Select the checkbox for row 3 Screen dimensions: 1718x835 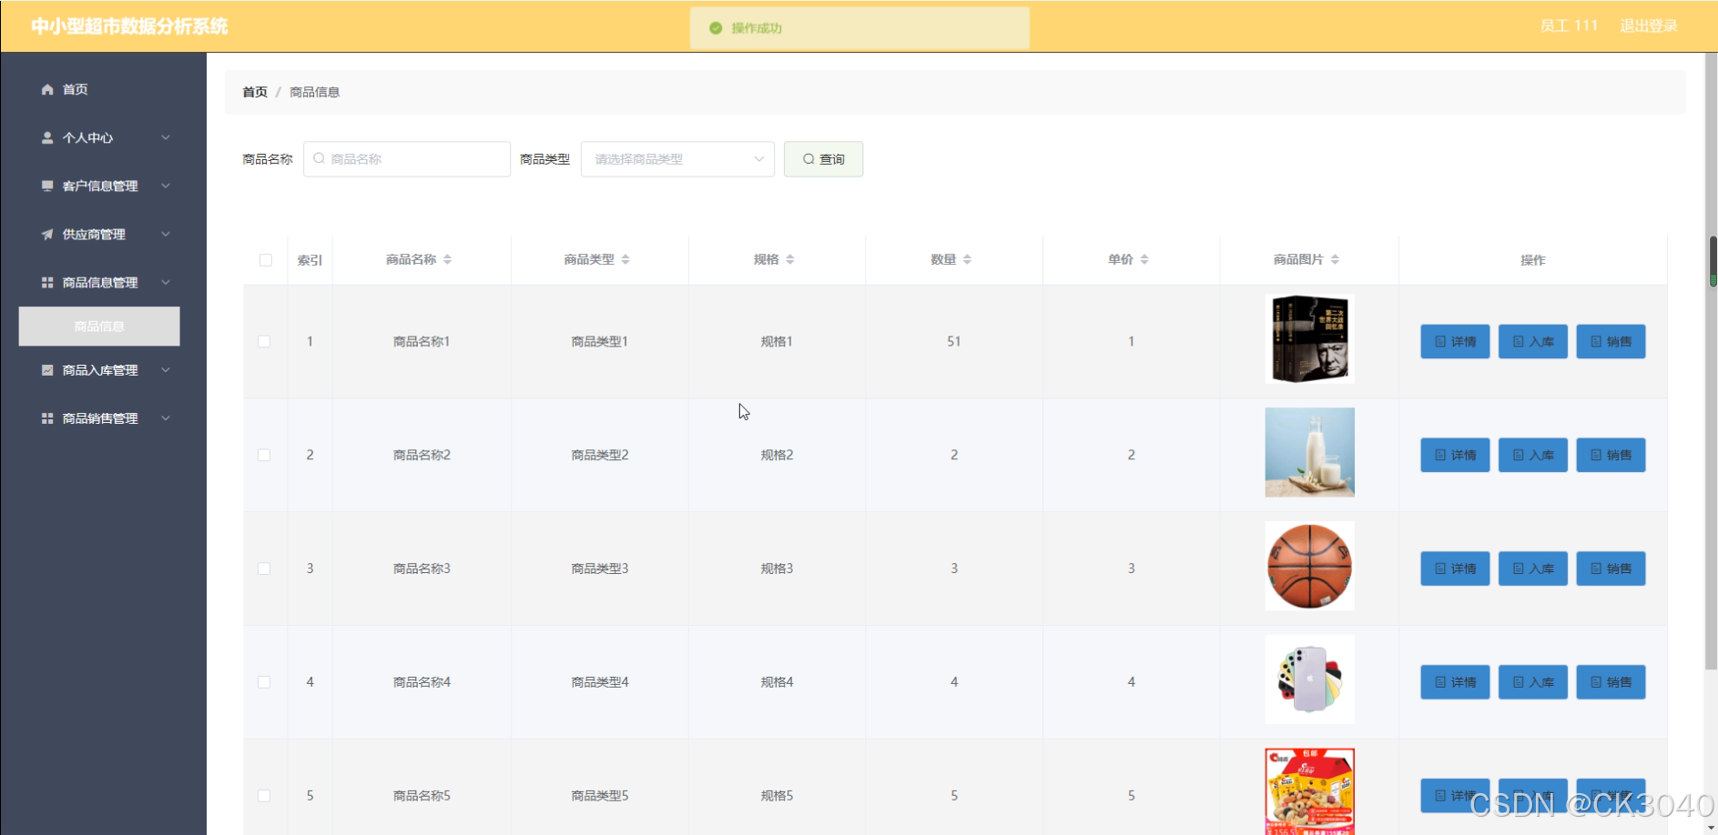tap(264, 568)
